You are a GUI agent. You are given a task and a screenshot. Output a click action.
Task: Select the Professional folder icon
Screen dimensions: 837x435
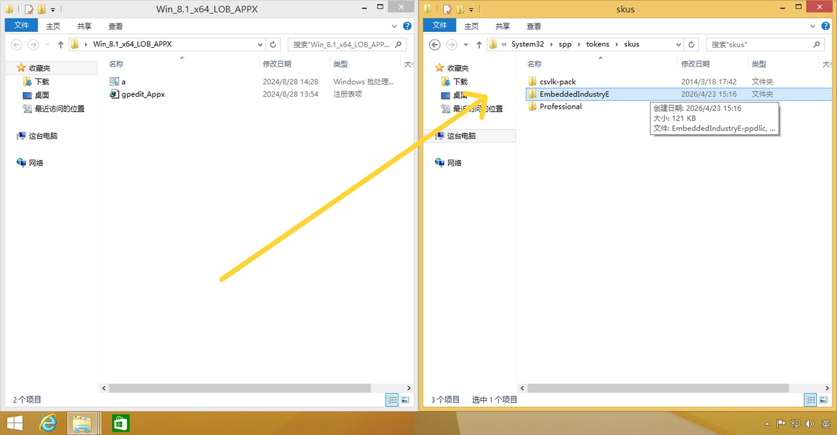point(532,107)
